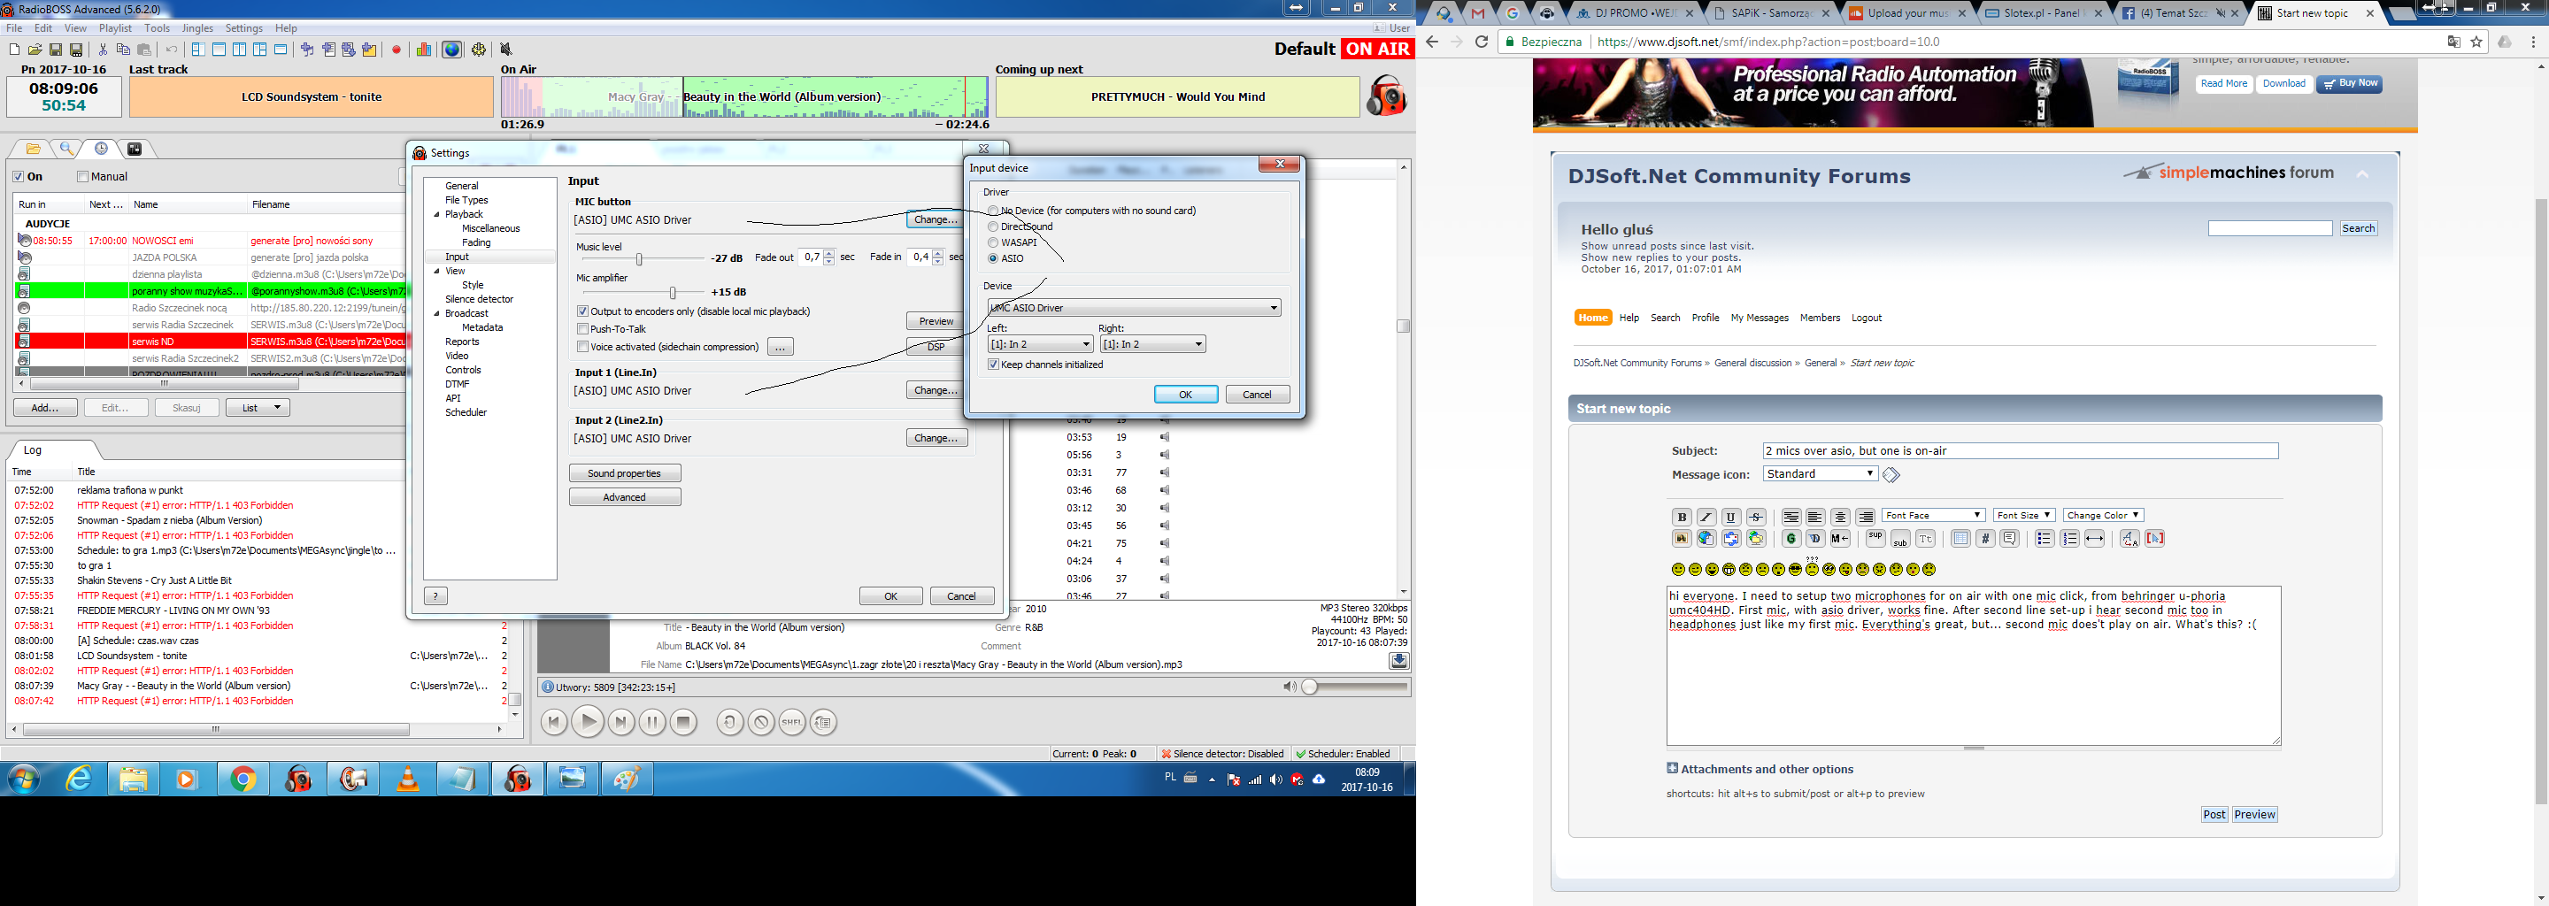Open the Playlist menu
Viewport: 2549px width, 906px height.
coord(116,28)
